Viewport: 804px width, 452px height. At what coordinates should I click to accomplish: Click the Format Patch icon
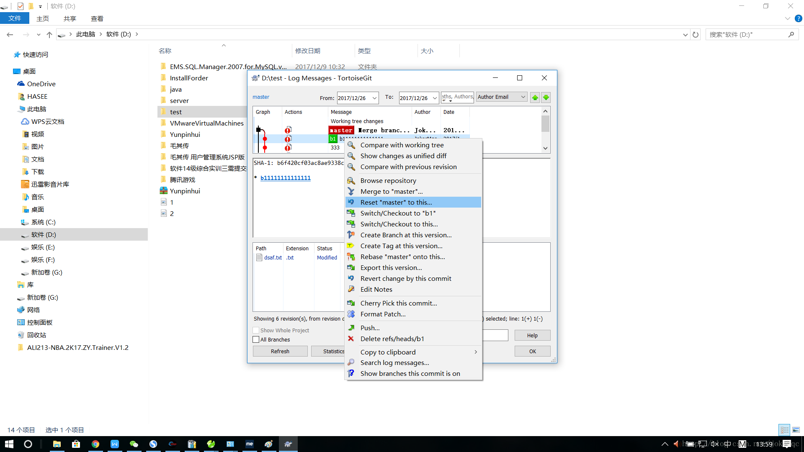(x=351, y=314)
